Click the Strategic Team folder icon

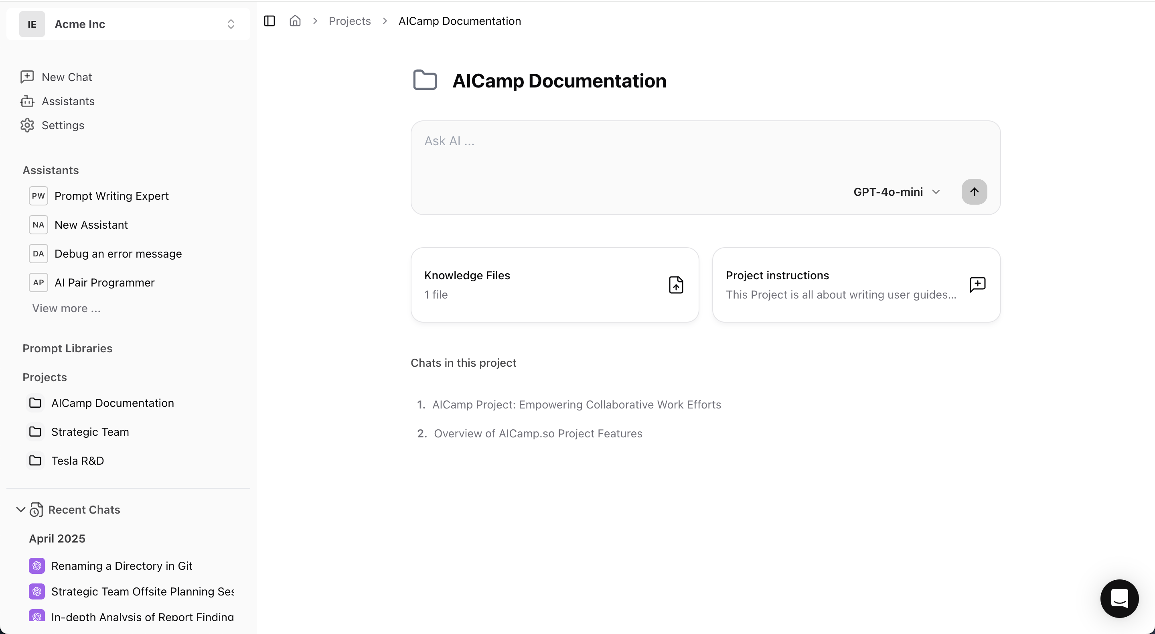pyautogui.click(x=35, y=431)
